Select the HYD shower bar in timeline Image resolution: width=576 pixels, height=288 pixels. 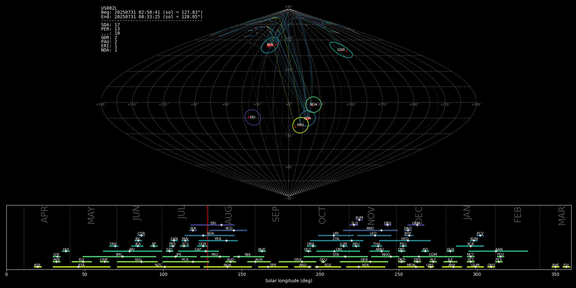(405, 241)
